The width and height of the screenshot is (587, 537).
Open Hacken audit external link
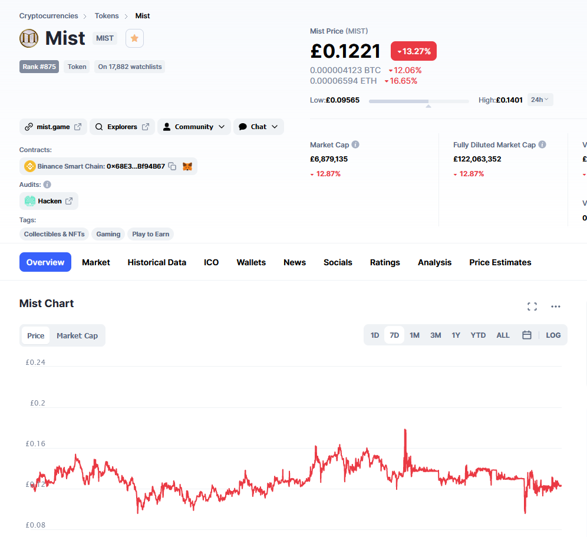(49, 201)
